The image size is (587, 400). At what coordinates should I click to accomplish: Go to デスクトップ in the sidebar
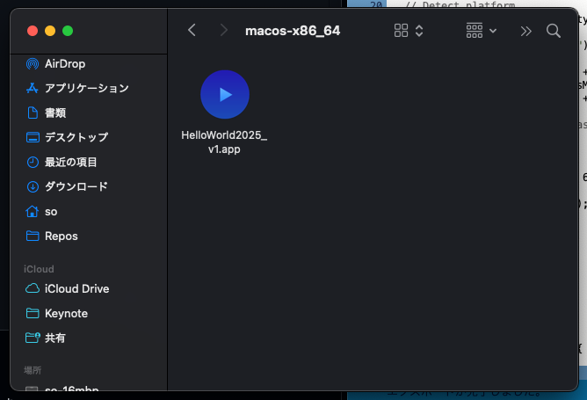tap(89, 137)
